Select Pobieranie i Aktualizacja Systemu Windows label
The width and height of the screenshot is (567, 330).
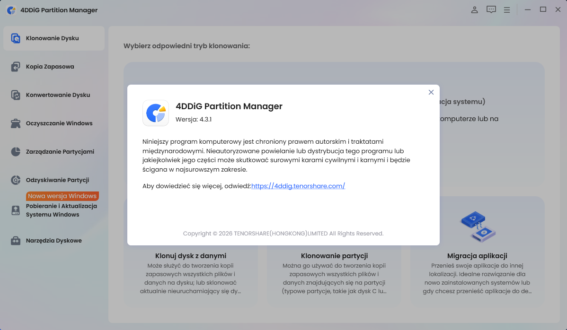coord(62,210)
